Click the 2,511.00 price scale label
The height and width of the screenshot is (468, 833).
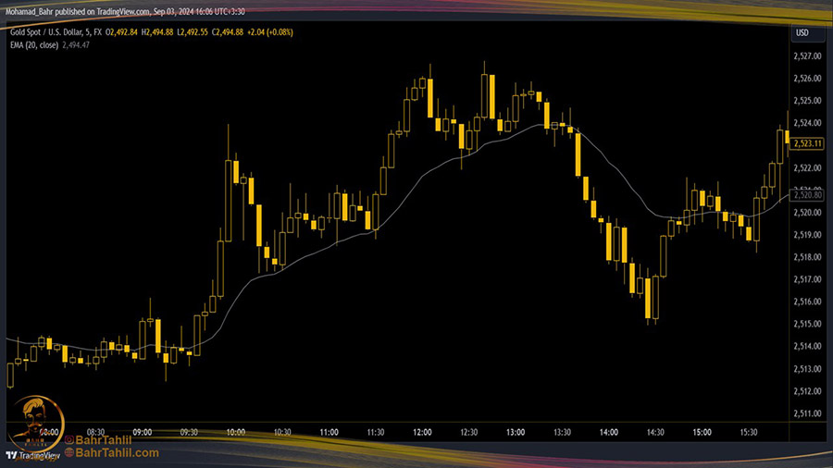[808, 413]
